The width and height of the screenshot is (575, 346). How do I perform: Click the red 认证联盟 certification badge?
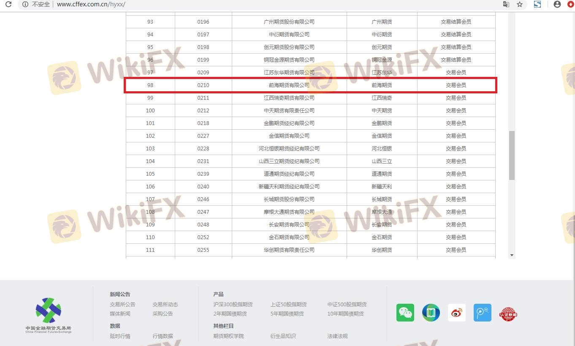tap(508, 314)
